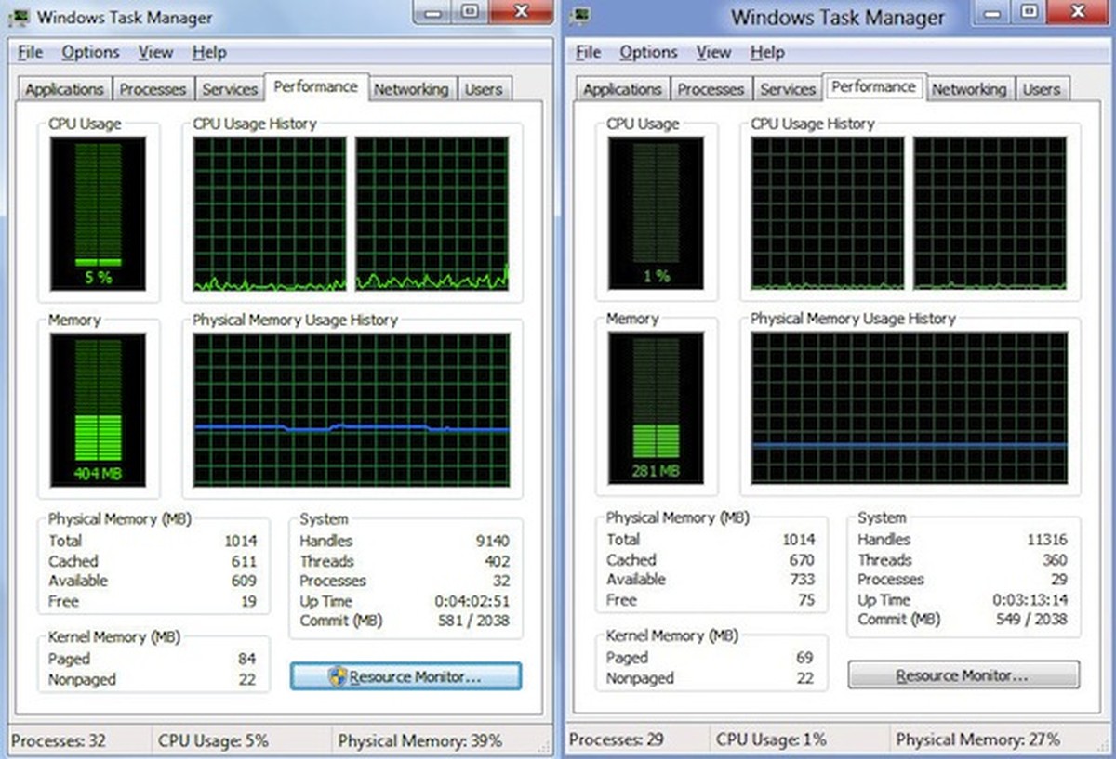This screenshot has height=759, width=1116.
Task: Click second CPU history graph in right window
Action: coord(990,214)
